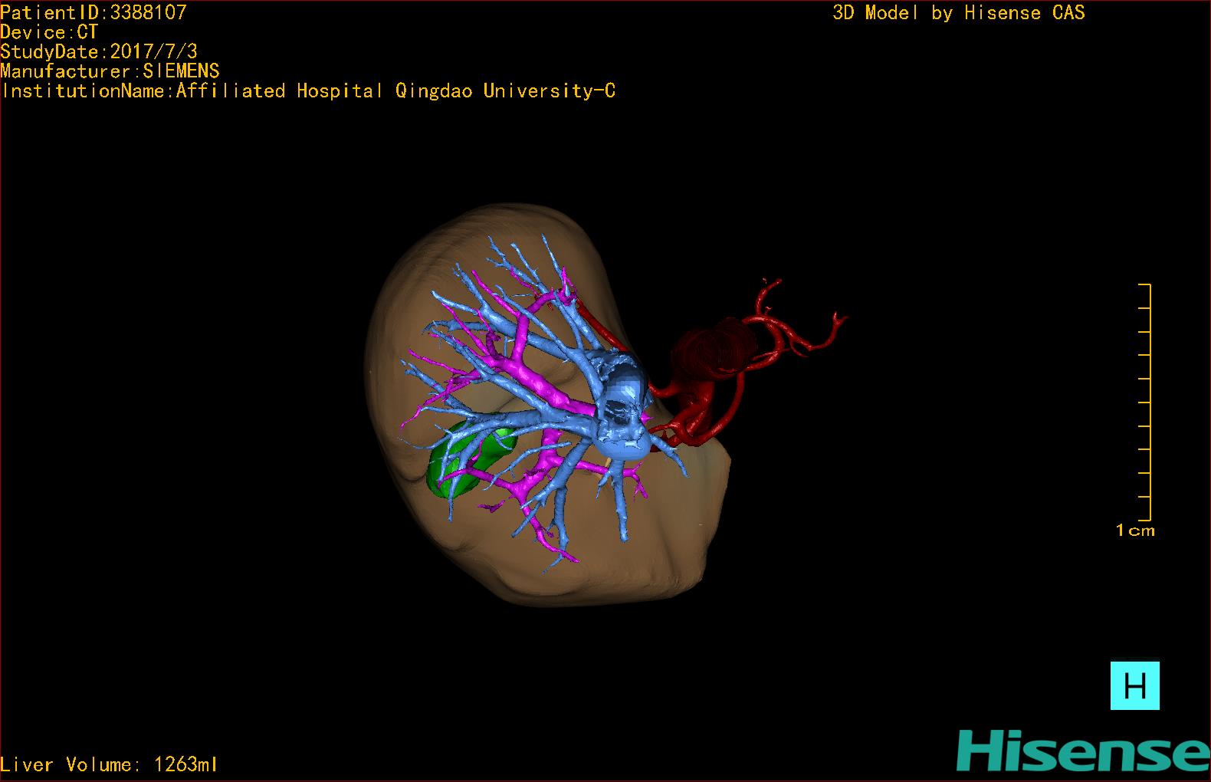Click the "Manufacturer:SIEMENS" text
The width and height of the screenshot is (1211, 782).
[110, 71]
